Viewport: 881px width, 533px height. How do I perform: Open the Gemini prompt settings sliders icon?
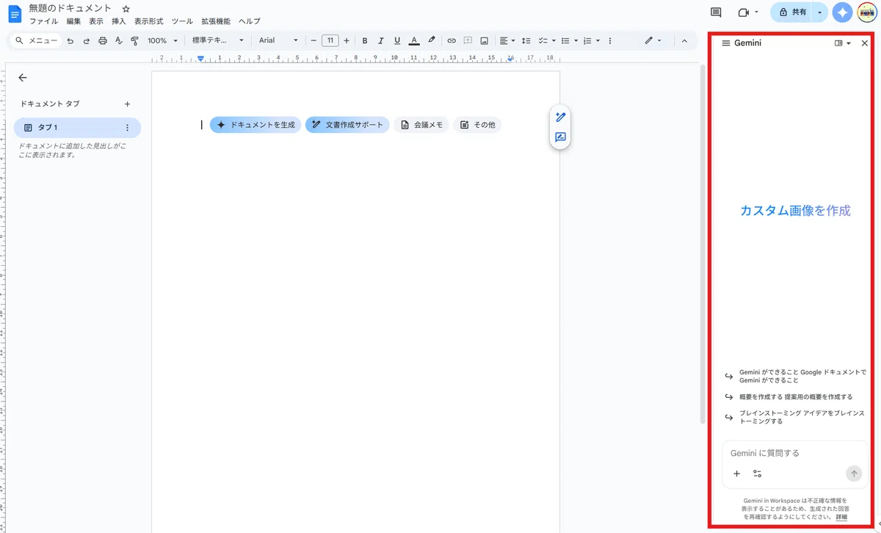point(758,474)
